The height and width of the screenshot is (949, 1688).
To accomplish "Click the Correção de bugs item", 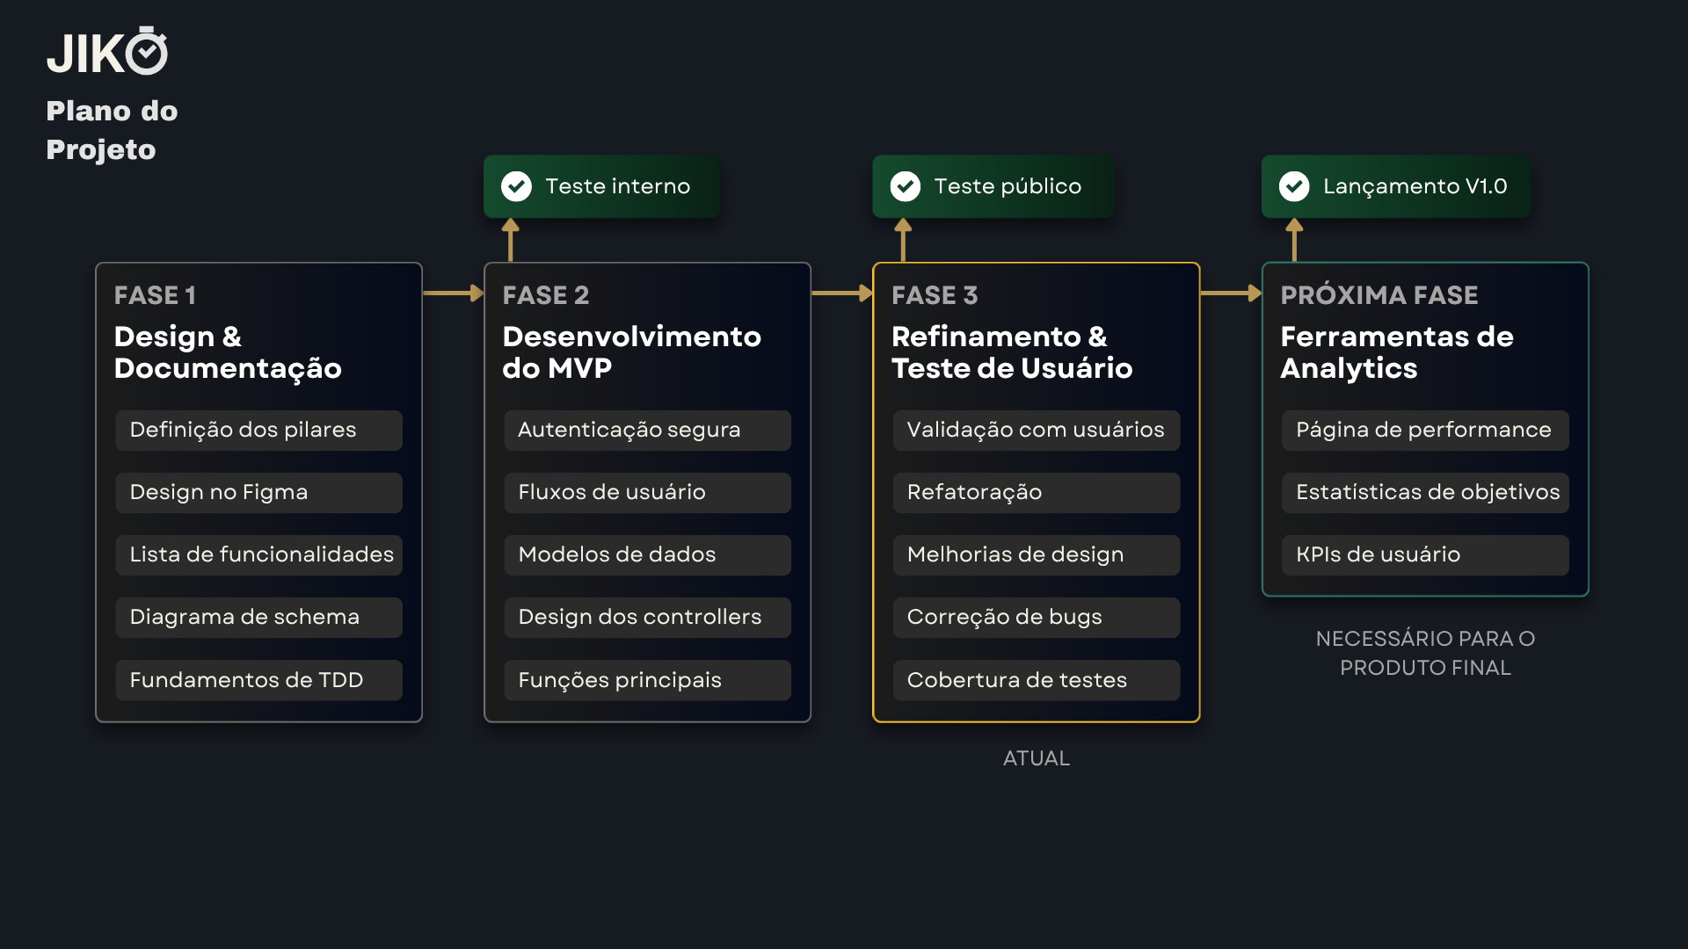I will tap(1037, 618).
